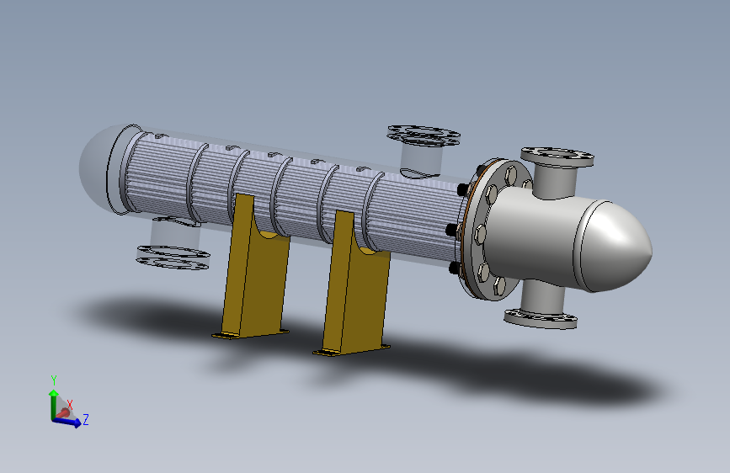The width and height of the screenshot is (730, 473).
Task: Select the top opaque nozzle flange on channel
Action: pos(557,157)
